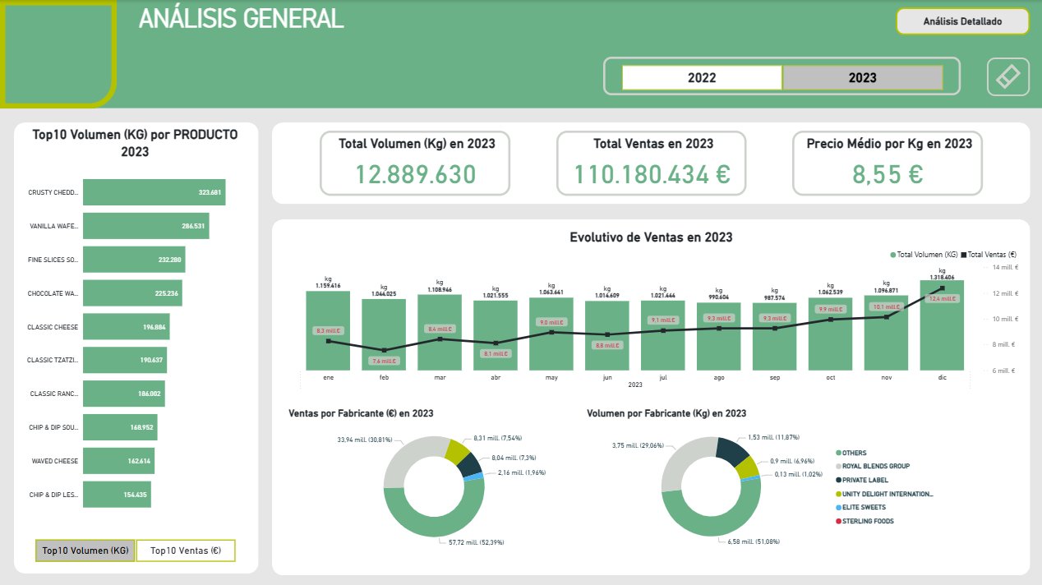Click Ventas por Fabricante (€) chart title
This screenshot has height=585, width=1042.
(361, 413)
